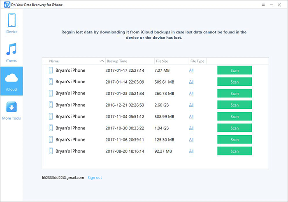Click the Name column header
288x202 pixels.
coord(74,61)
